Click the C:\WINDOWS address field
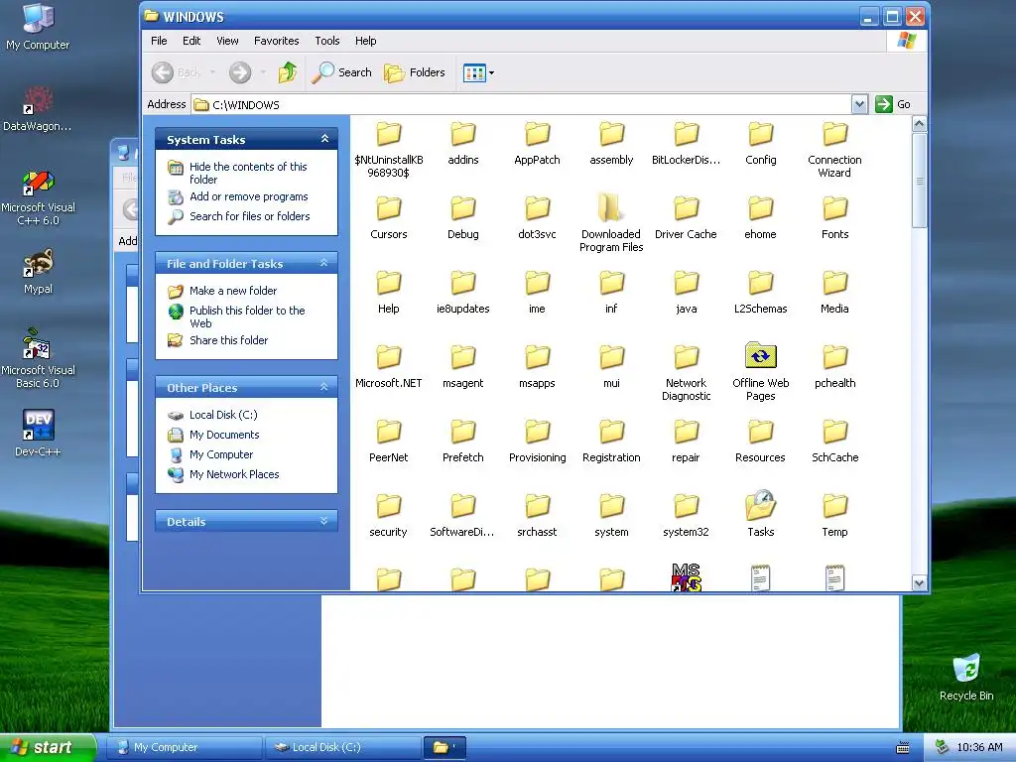Image resolution: width=1016 pixels, height=762 pixels. coord(522,104)
